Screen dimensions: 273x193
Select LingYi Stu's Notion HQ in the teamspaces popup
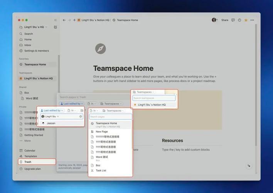[154, 105]
